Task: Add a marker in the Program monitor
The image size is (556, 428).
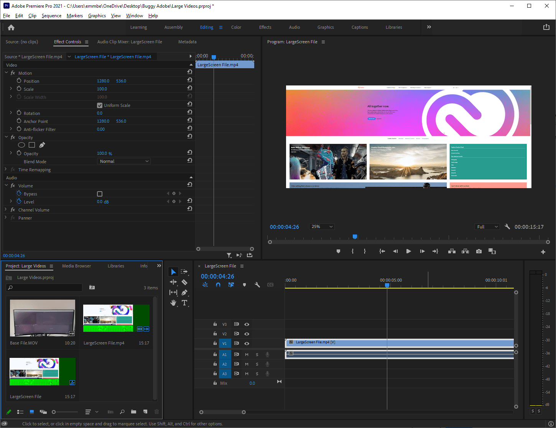Action: tap(338, 251)
